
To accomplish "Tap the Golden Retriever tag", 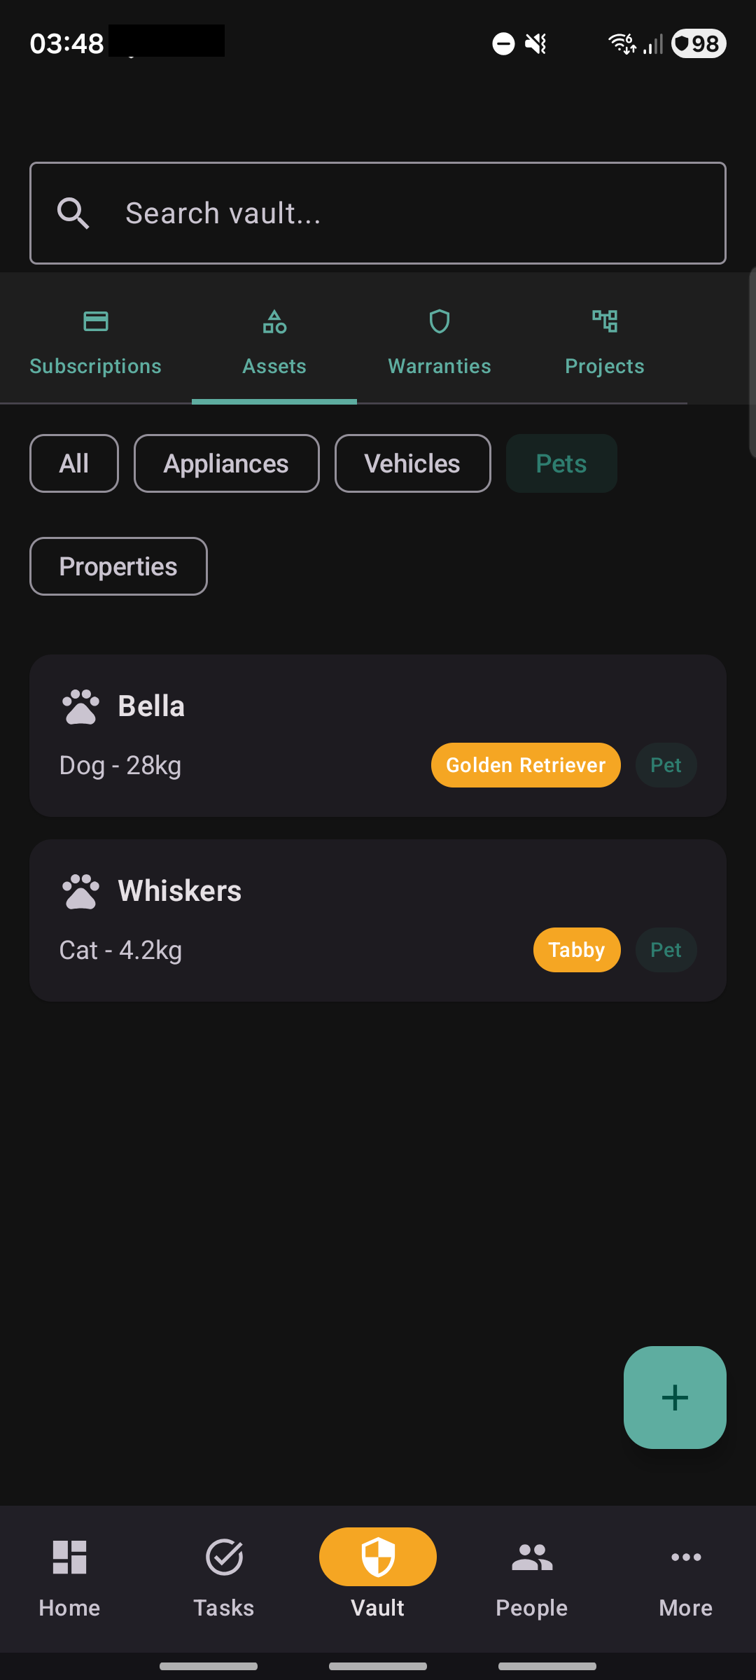I will 526,765.
